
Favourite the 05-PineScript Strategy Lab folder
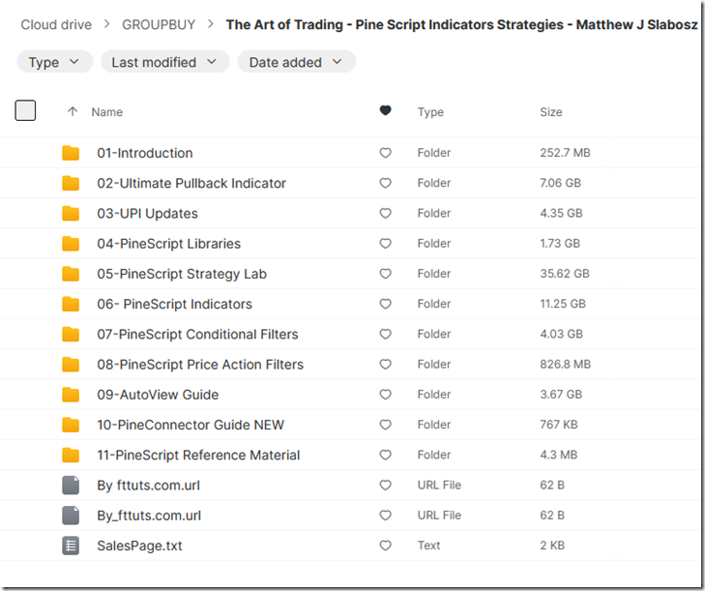pos(385,274)
